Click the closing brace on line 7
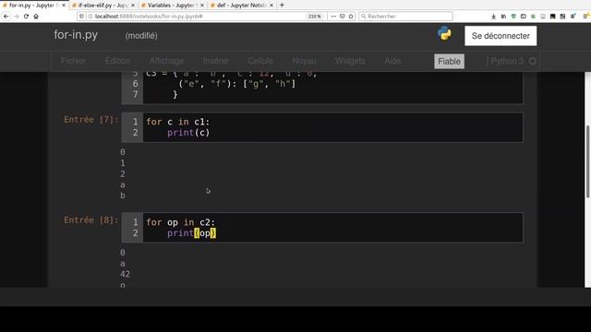Viewport: 591px width, 332px height. point(175,94)
